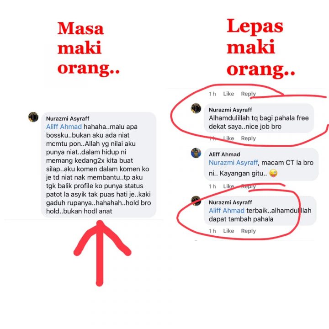Like the 'dapat tambah pahala' comment
Viewport: 329px width, 329px height.
[228, 231]
